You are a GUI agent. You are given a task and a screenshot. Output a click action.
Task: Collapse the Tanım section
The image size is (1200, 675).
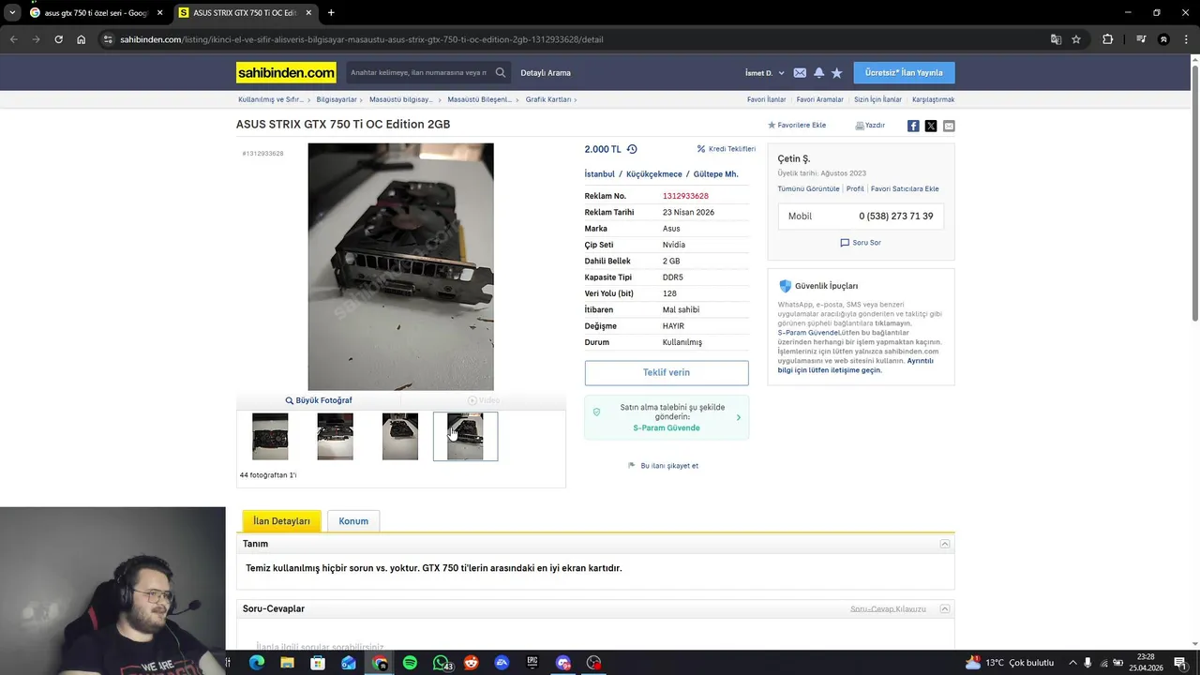tap(945, 544)
